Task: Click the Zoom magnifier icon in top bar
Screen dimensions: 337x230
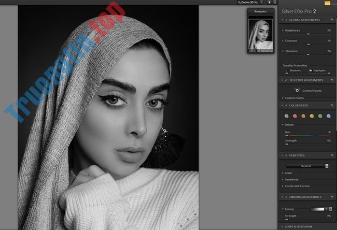Action: [x=239, y=2]
